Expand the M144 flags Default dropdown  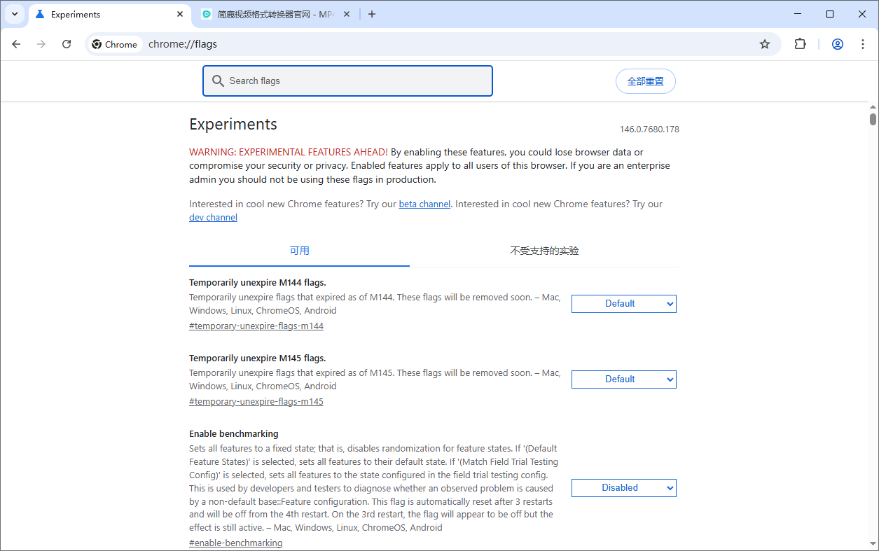click(x=623, y=304)
